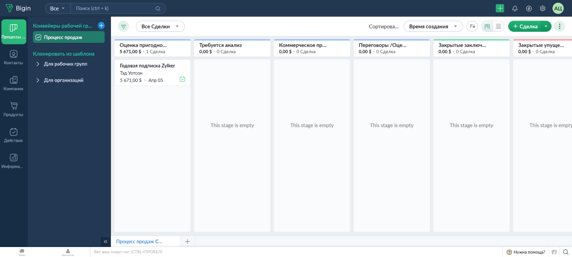Image resolution: width=572 pixels, height=257 pixels.
Task: Open Продукты in the left sidebar
Action: click(13, 109)
